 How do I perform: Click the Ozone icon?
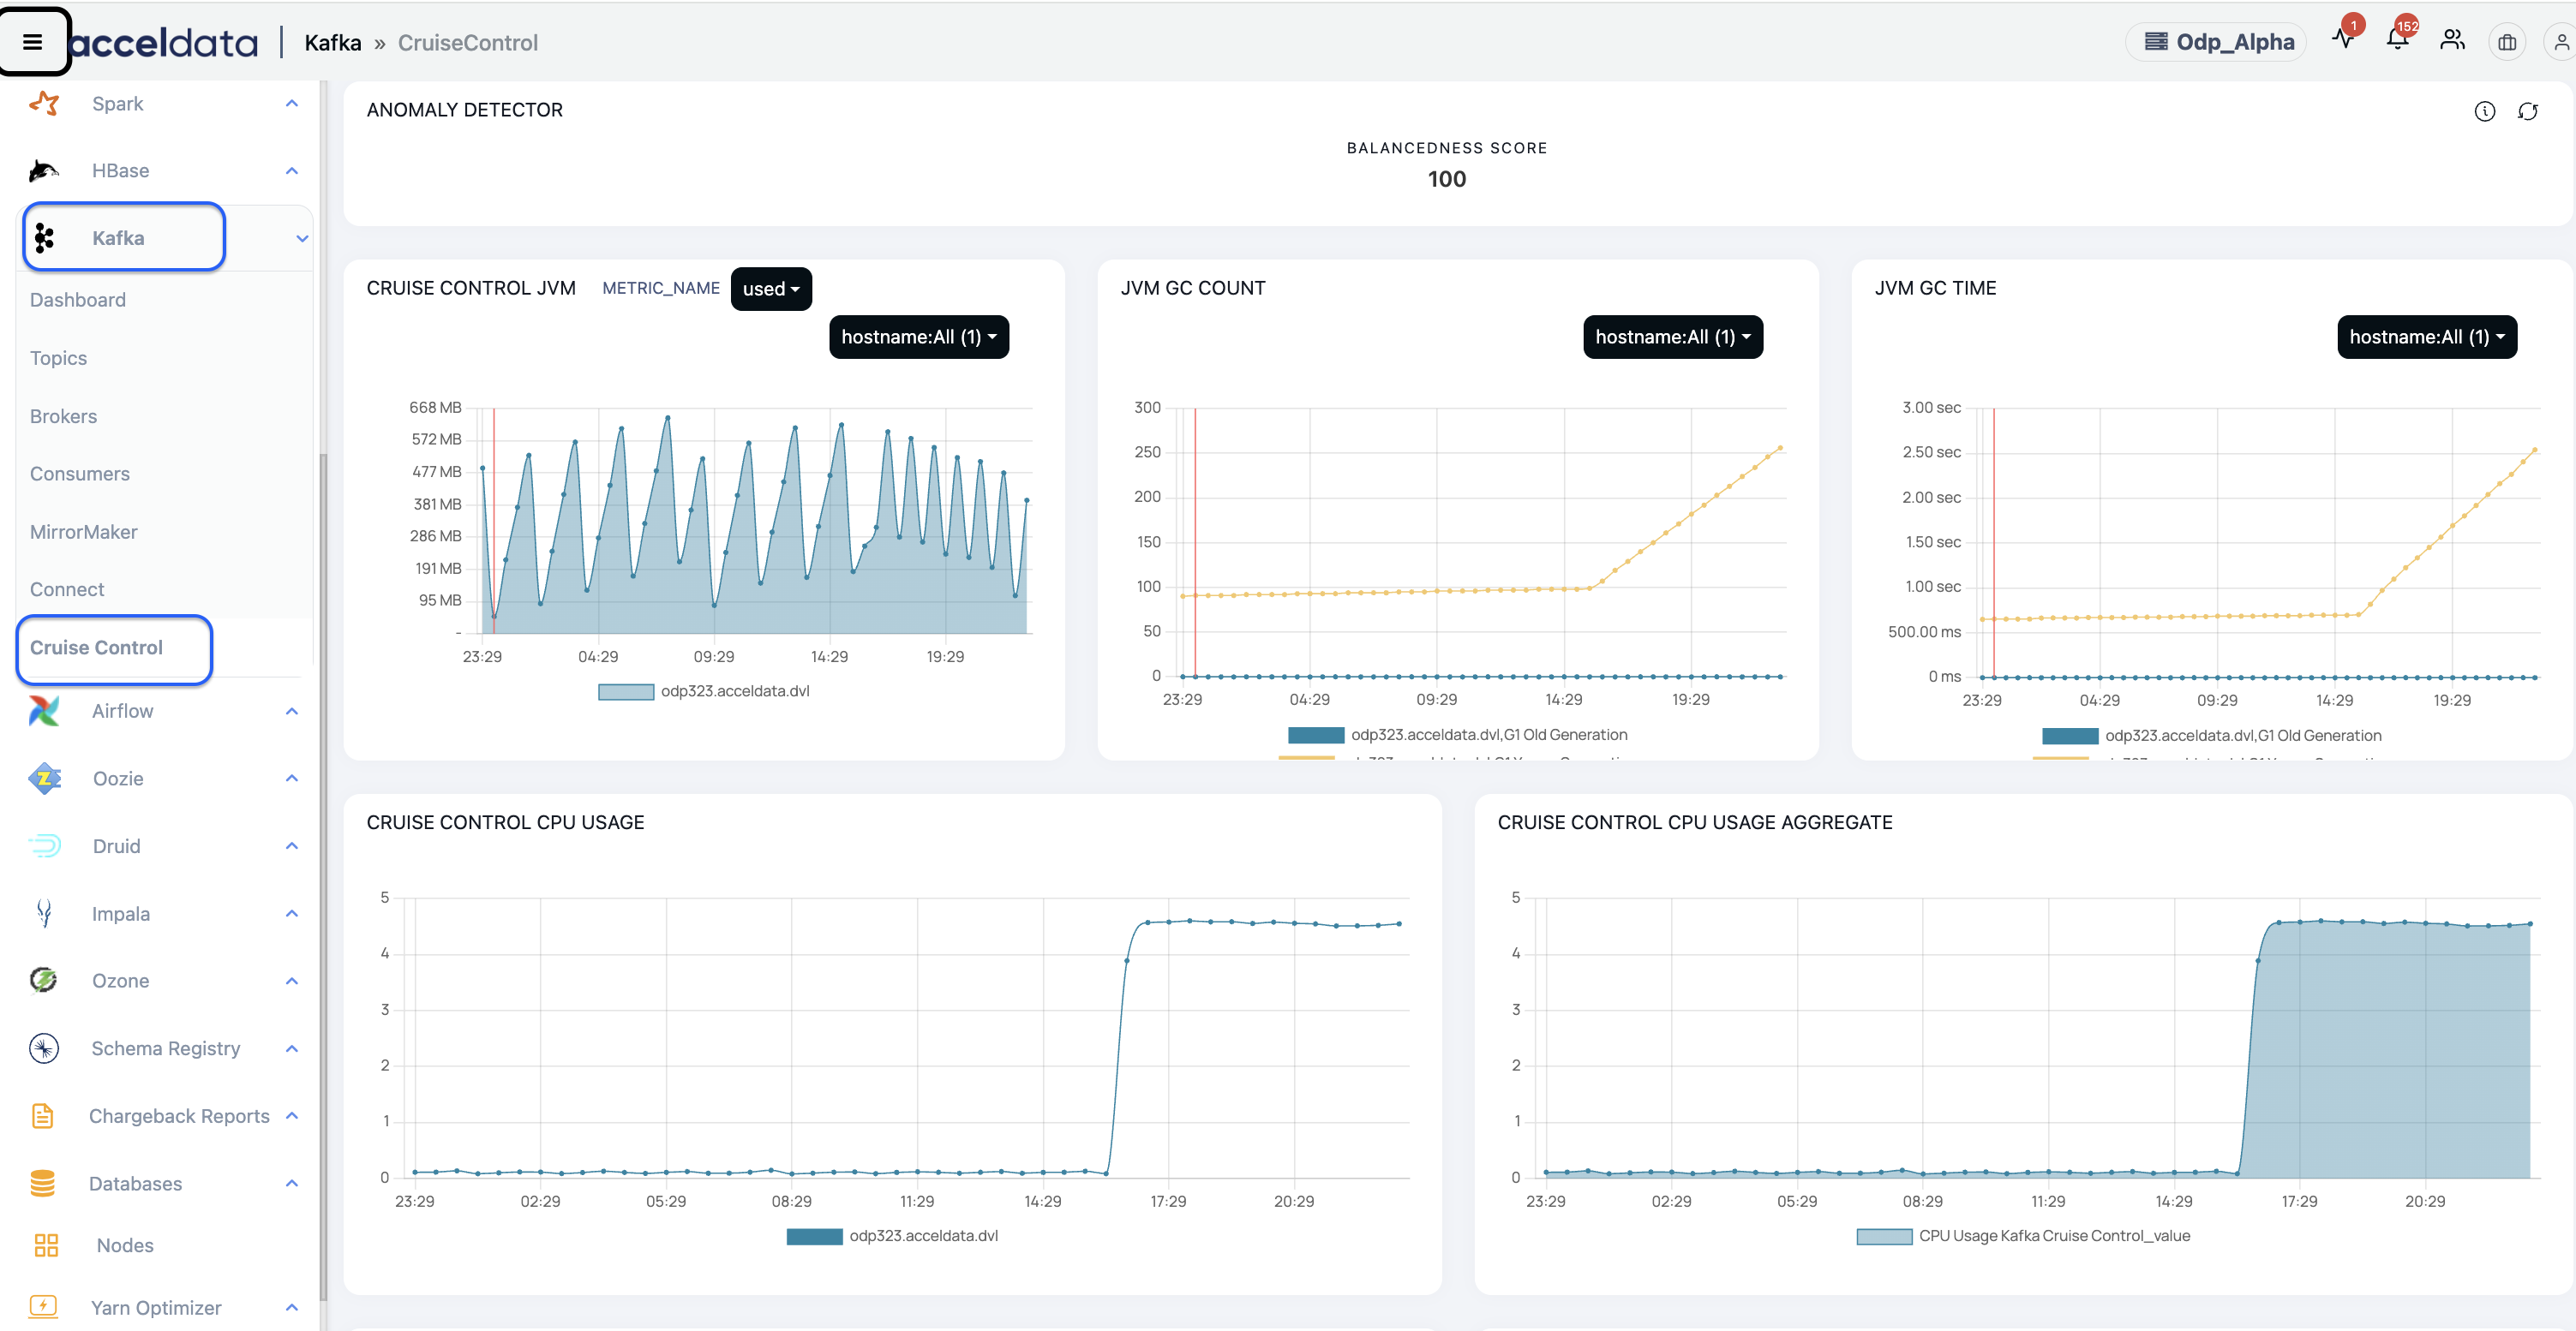tap(44, 980)
